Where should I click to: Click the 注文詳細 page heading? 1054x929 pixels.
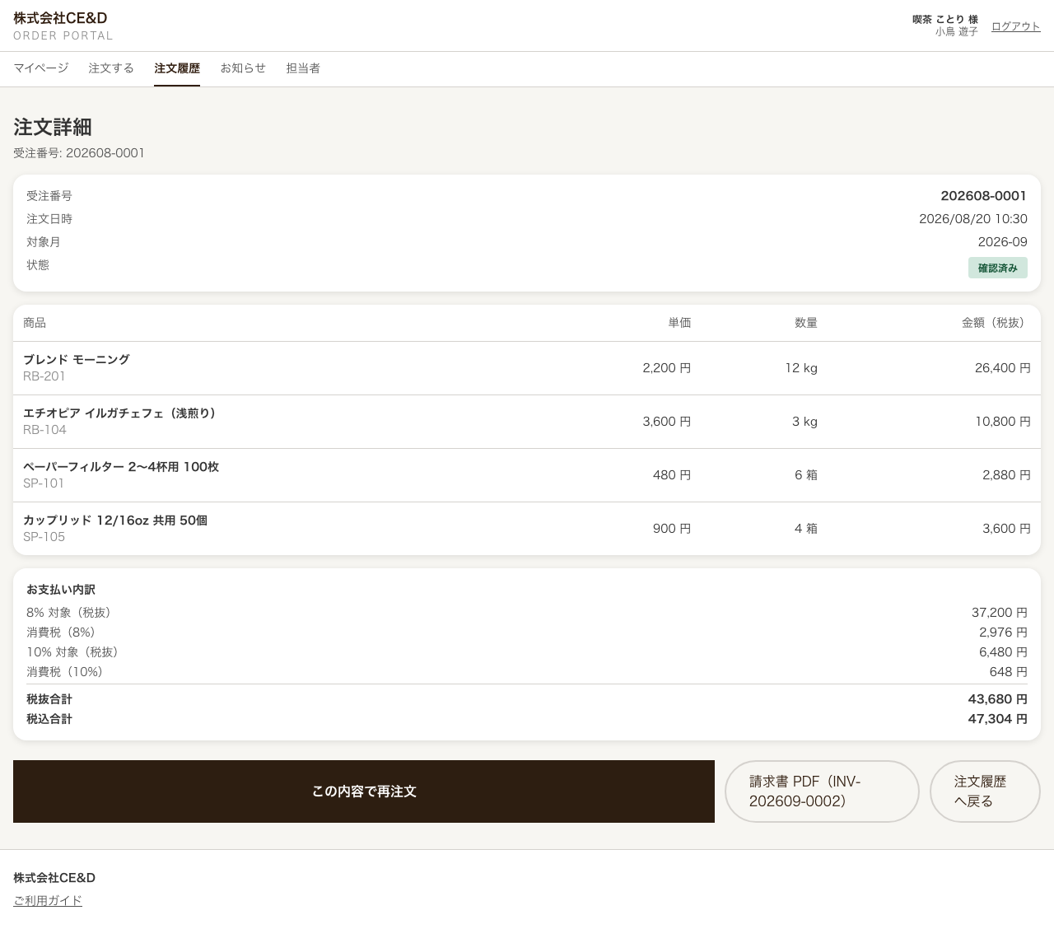[x=53, y=127]
